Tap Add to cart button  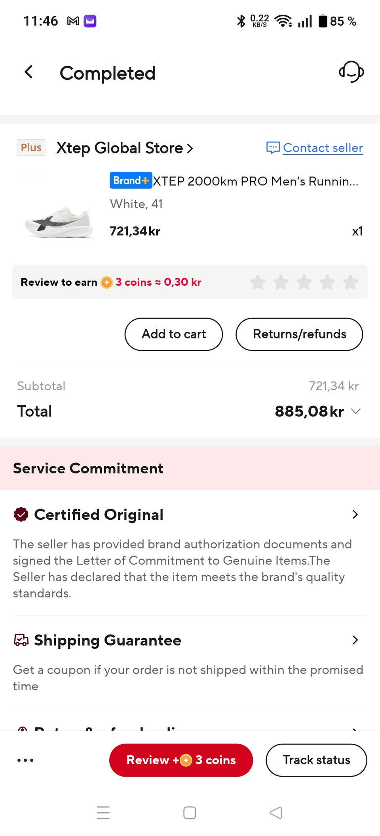(x=174, y=334)
